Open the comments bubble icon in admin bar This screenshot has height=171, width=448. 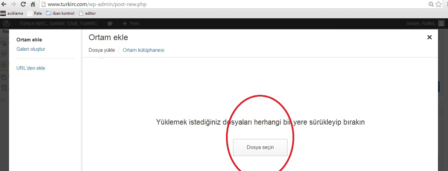(x=110, y=24)
